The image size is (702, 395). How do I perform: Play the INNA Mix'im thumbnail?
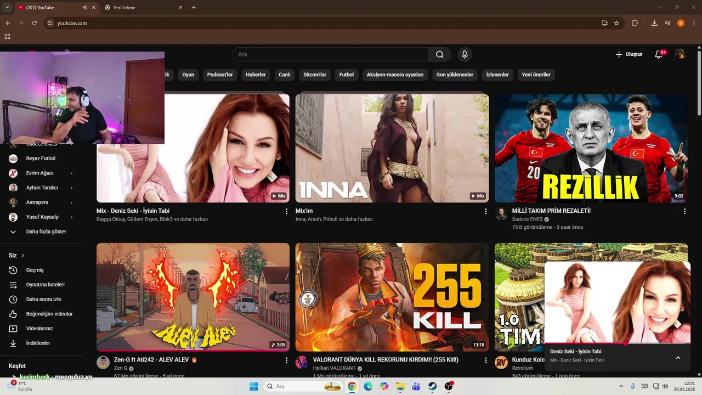click(x=392, y=148)
